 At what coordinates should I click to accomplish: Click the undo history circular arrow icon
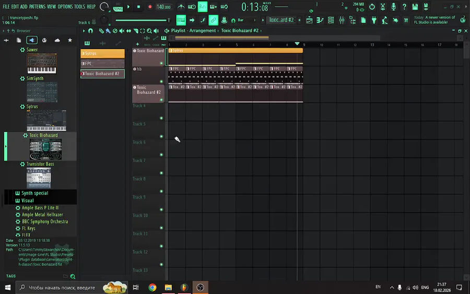point(372,7)
